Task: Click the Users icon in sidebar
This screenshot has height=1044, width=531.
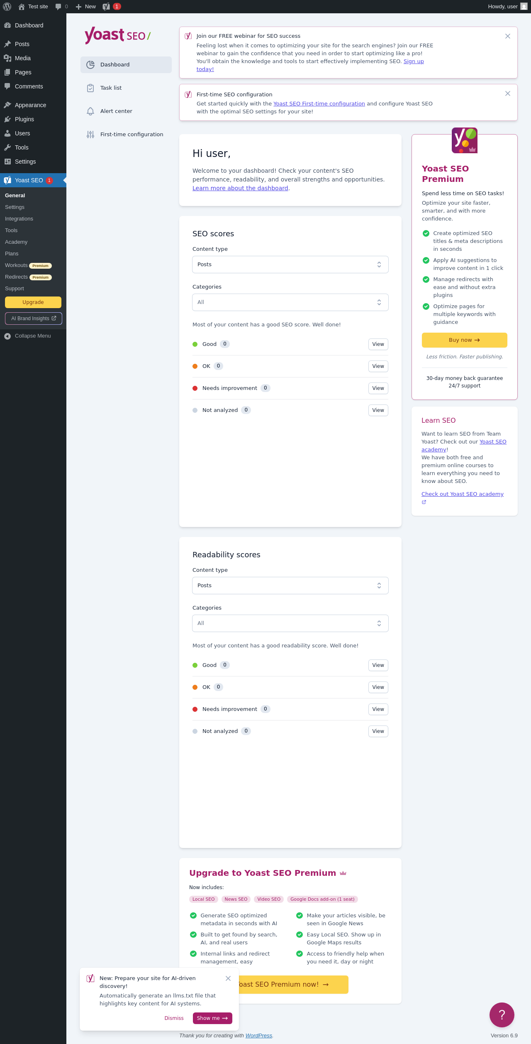Action: 7,133
